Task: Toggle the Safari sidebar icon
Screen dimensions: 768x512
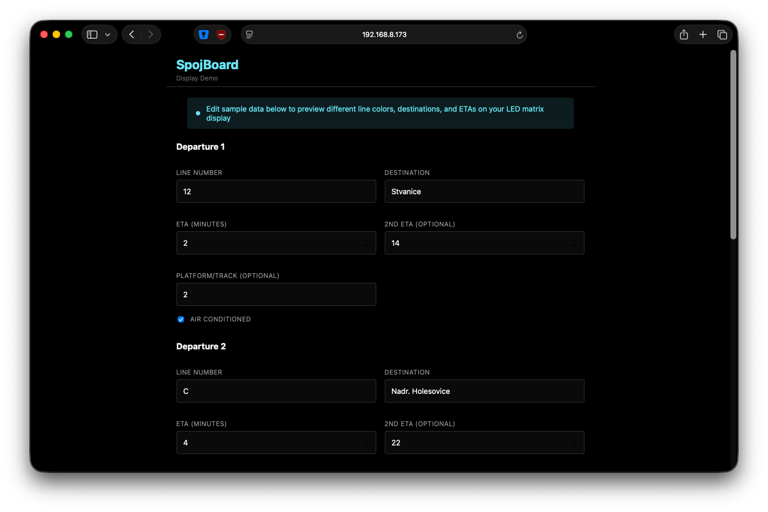Action: (92, 34)
